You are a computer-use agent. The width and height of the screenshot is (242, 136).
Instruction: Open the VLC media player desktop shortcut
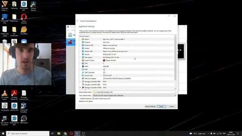tap(5, 95)
